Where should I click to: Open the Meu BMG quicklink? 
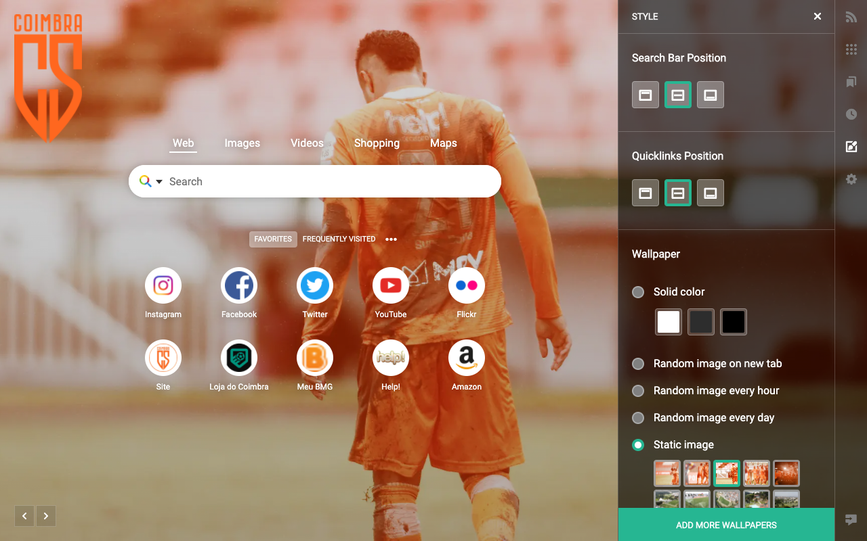tap(315, 358)
